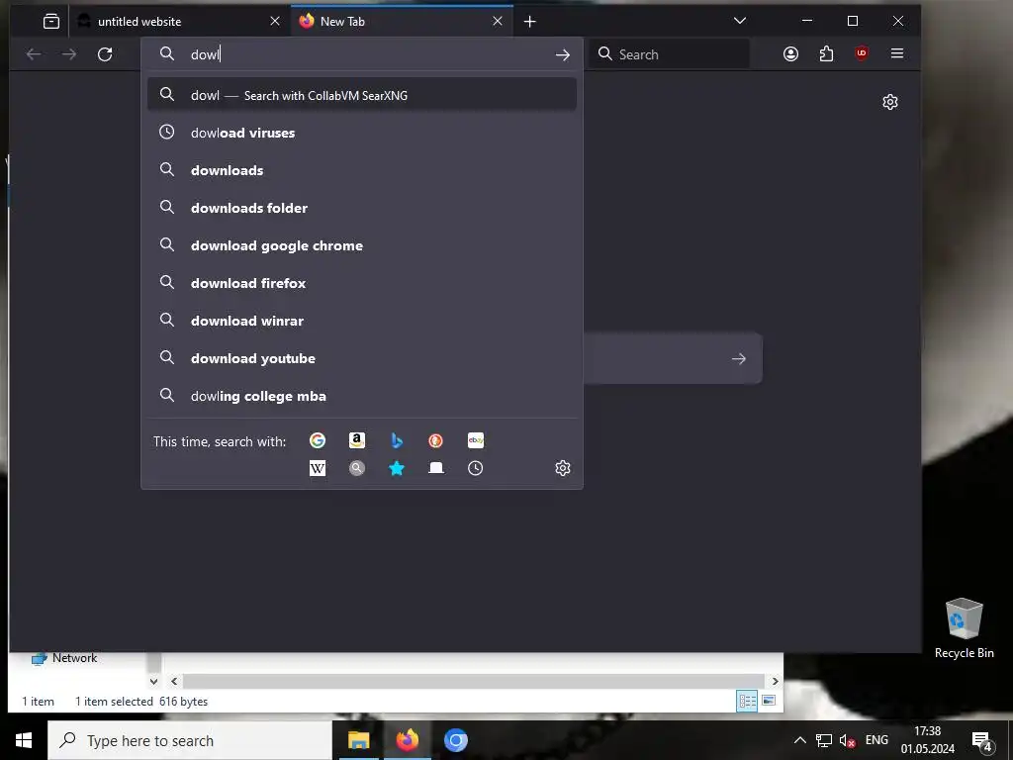Search this time with Wikipedia

pos(318,468)
